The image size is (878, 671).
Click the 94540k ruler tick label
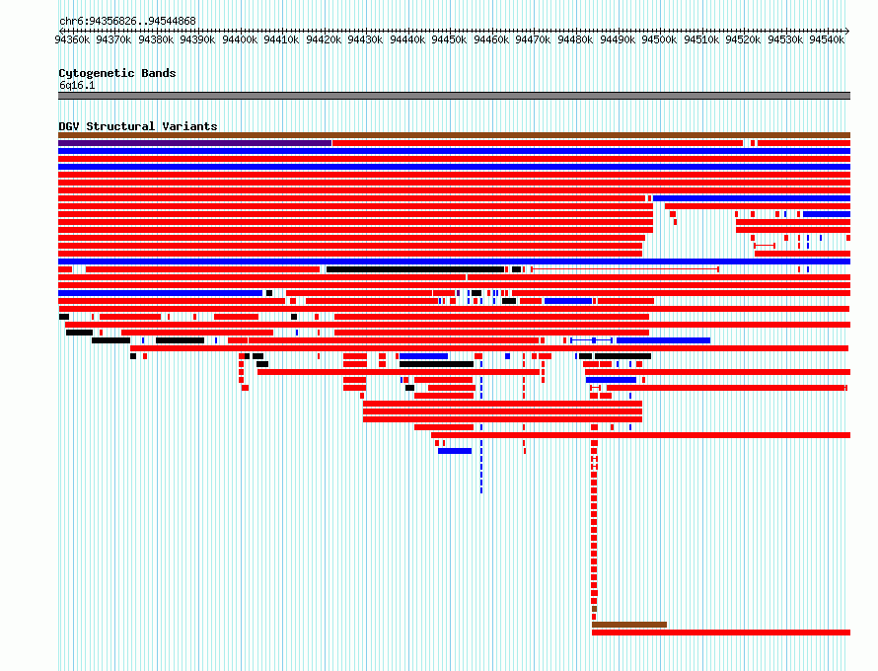(827, 39)
